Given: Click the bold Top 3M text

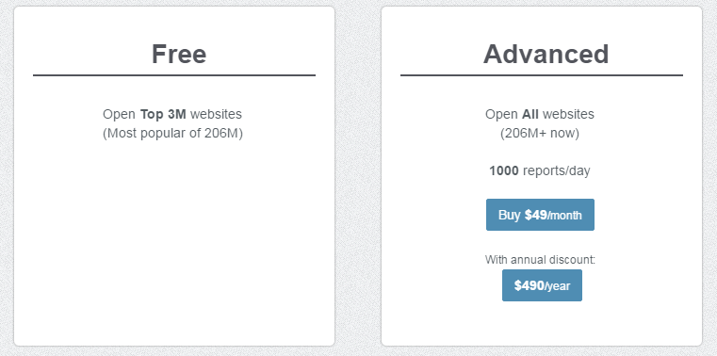Looking at the screenshot, I should tap(163, 114).
